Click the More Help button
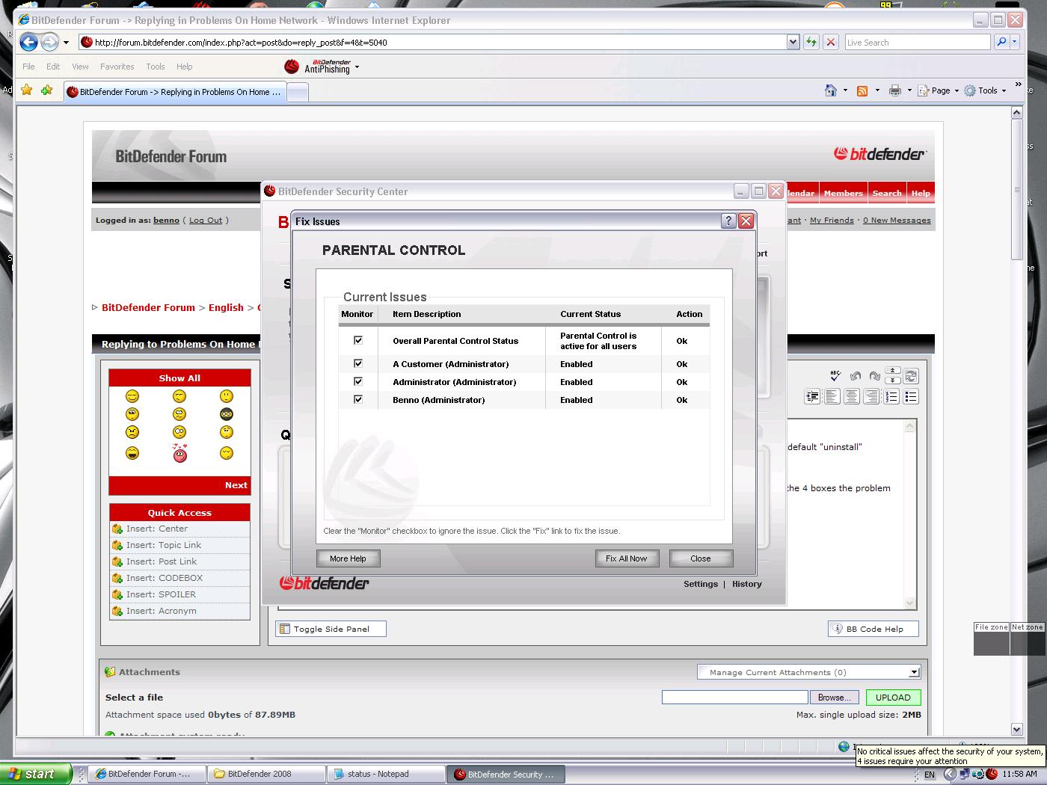Image resolution: width=1047 pixels, height=785 pixels. [348, 558]
